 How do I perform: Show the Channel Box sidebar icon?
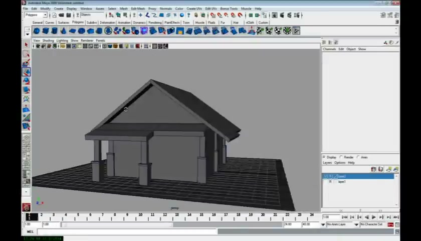click(397, 16)
